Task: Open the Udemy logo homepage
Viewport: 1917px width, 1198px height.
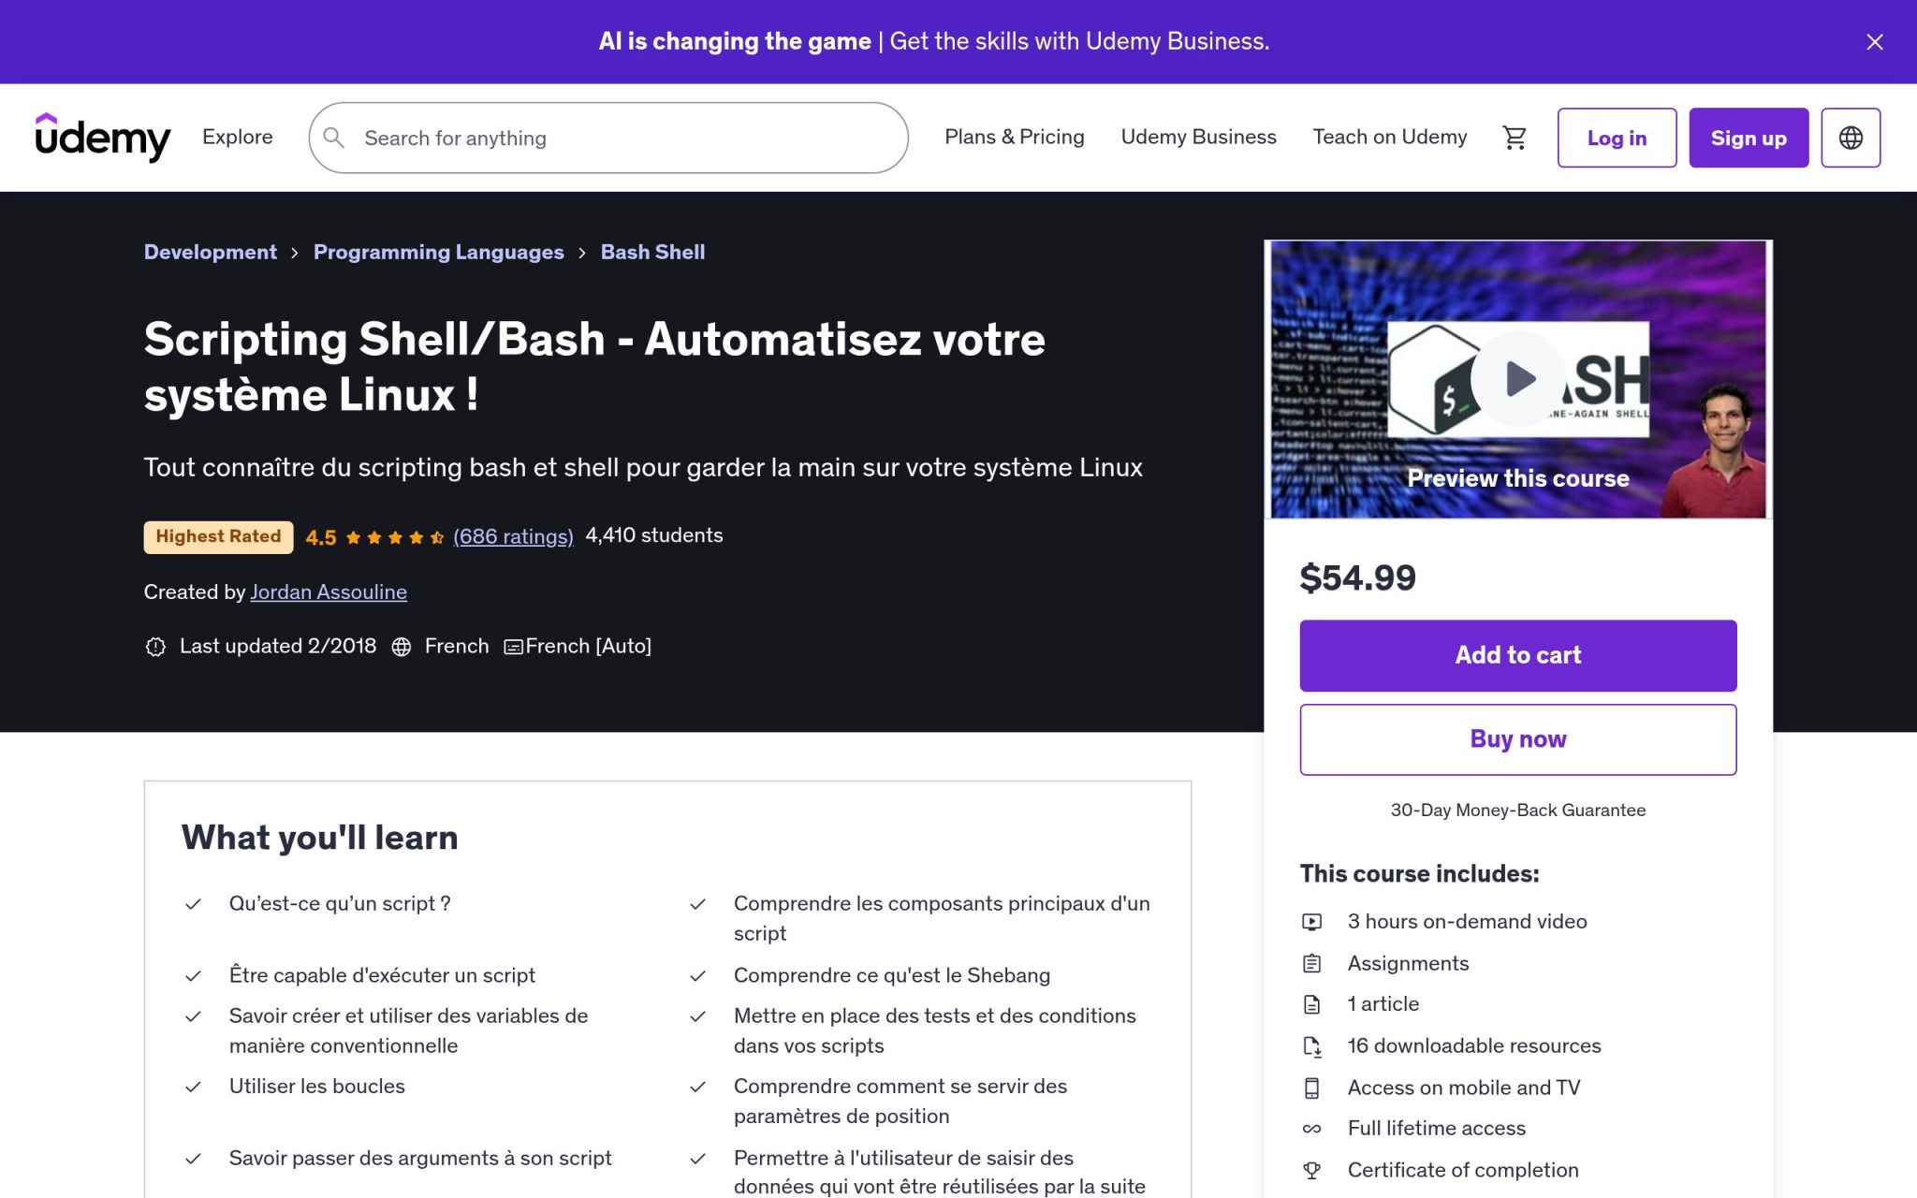Action: click(103, 138)
